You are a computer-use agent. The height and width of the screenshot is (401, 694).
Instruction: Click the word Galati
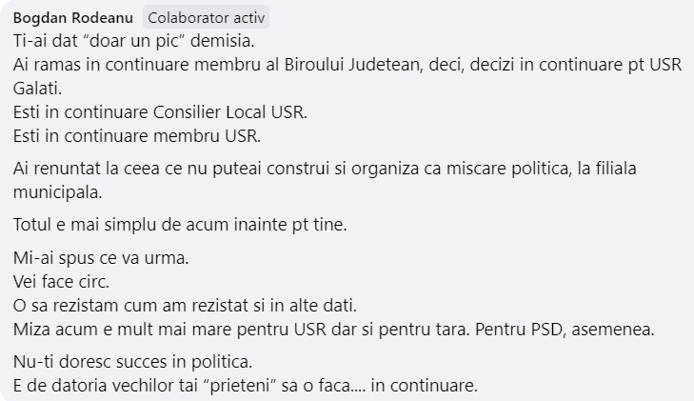[37, 89]
